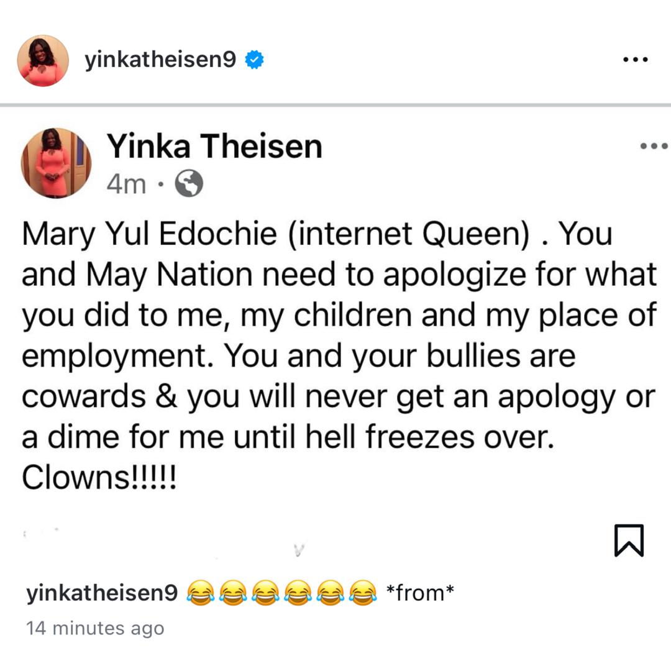
Task: Click the *from* caption text
Action: pos(420,593)
